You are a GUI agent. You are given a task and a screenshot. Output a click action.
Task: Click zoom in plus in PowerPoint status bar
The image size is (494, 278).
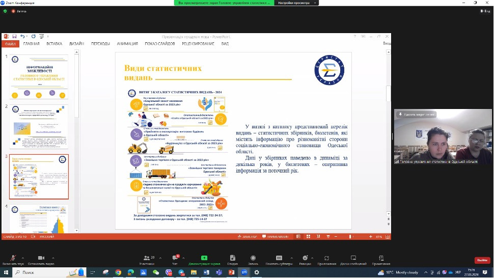371,236
